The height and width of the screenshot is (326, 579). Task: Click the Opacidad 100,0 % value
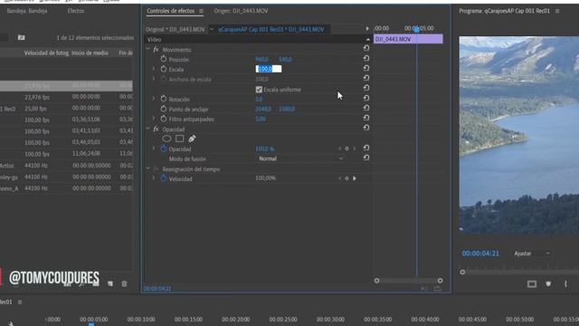pyautogui.click(x=265, y=149)
